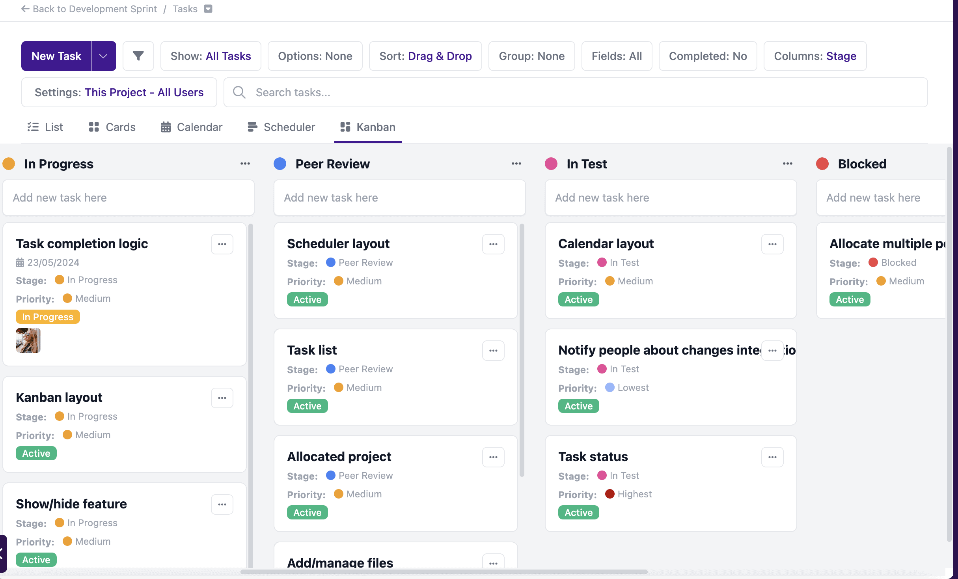This screenshot has width=958, height=579.
Task: Toggle the Fields: All setting
Action: [617, 56]
